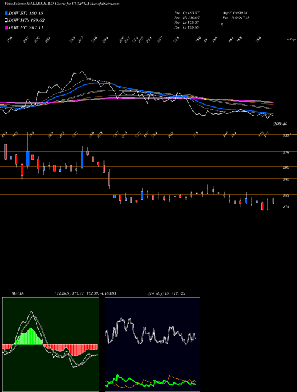Click the MACD: label above the green panel
Image resolution: width=297 pixels, height=392 pixels.
tap(17, 293)
